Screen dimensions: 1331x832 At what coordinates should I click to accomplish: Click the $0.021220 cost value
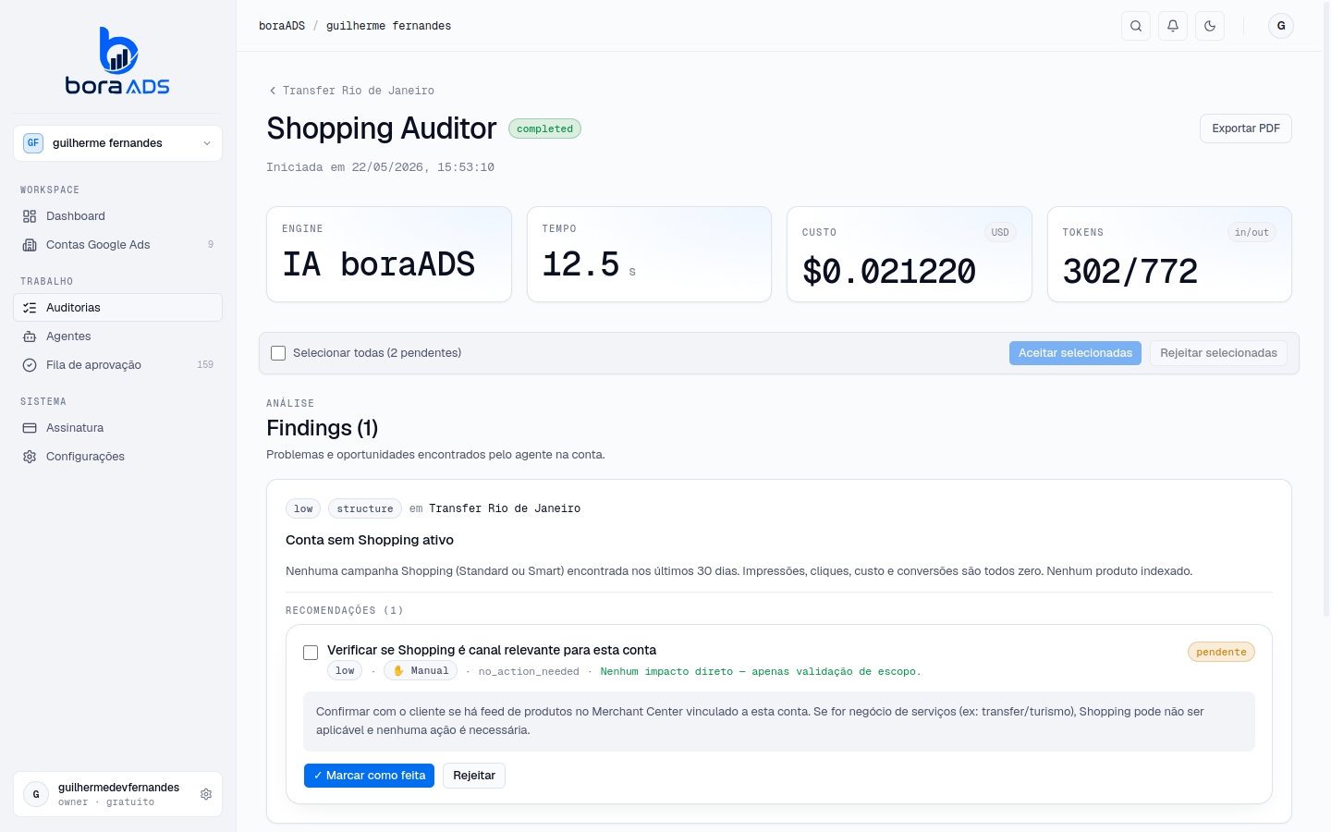coord(889,271)
